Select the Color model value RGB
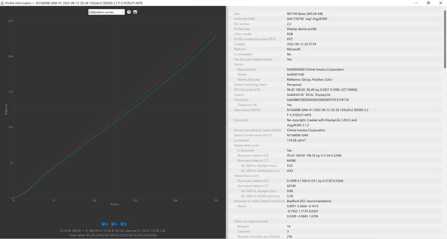 [289, 34]
